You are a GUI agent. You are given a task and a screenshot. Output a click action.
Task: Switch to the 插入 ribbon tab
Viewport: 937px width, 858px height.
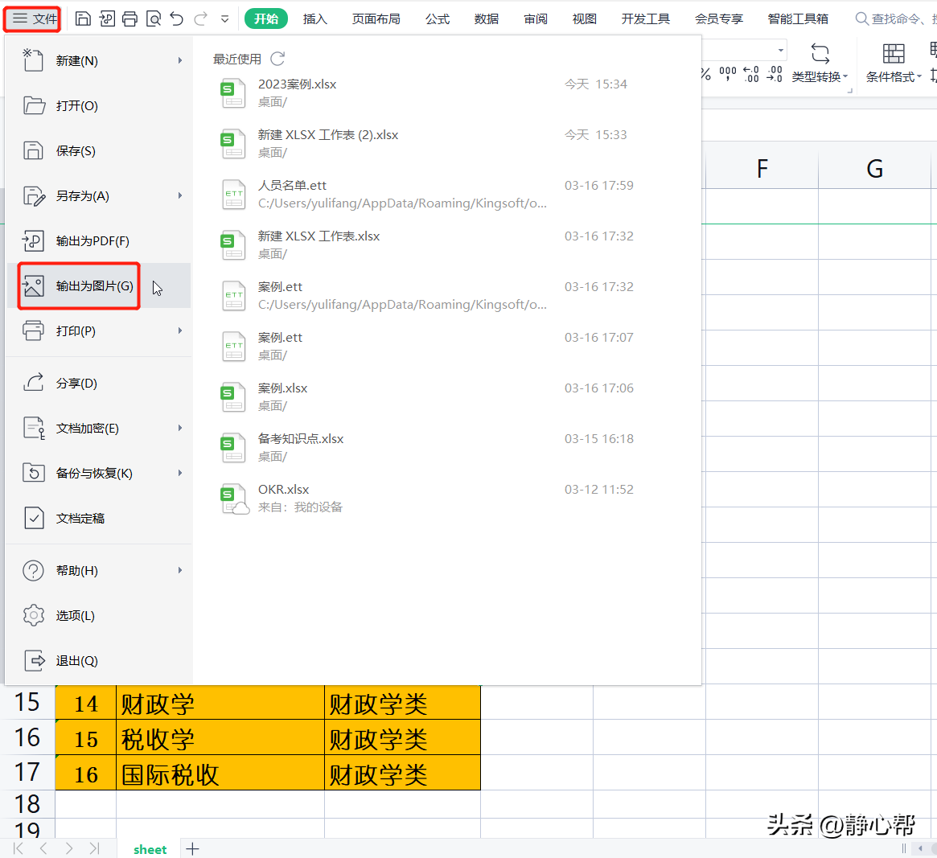(315, 19)
